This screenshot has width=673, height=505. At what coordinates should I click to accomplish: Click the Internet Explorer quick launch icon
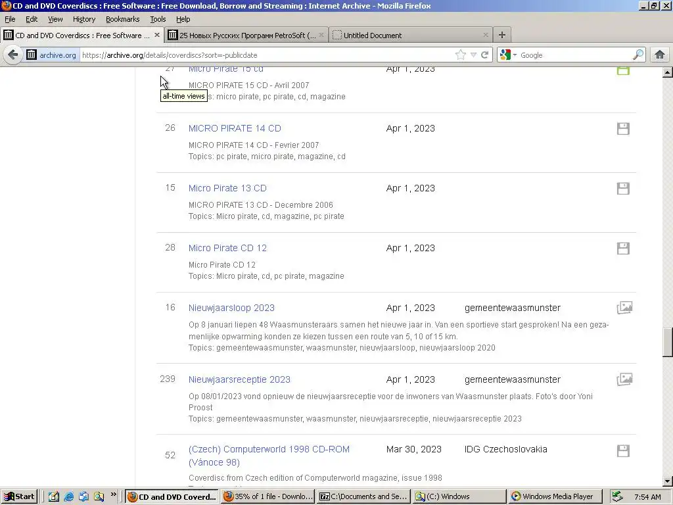(x=68, y=497)
